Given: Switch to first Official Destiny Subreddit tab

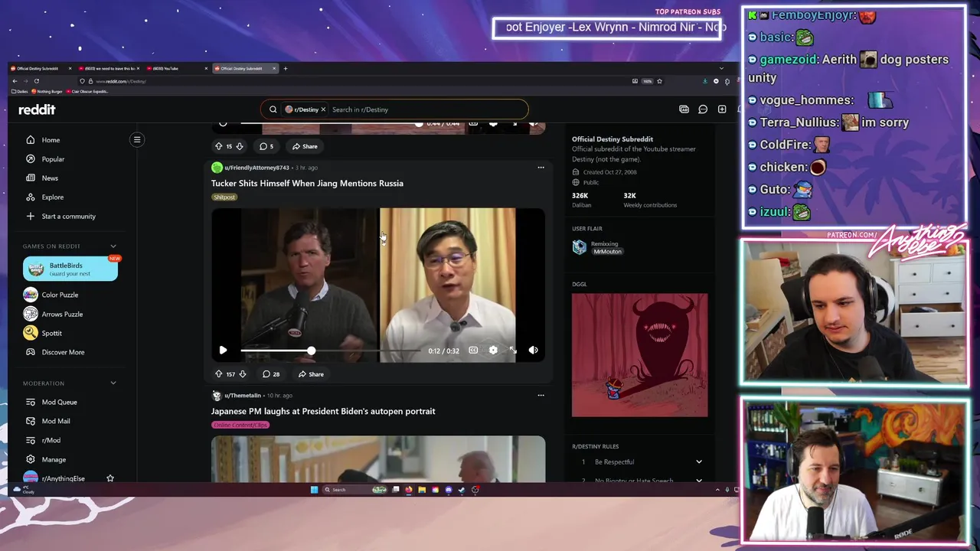Looking at the screenshot, I should (x=42, y=69).
